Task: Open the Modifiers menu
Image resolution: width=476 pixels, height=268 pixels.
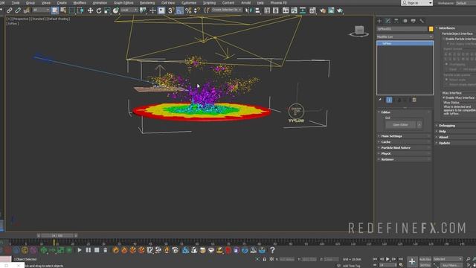Action: [x=80, y=3]
